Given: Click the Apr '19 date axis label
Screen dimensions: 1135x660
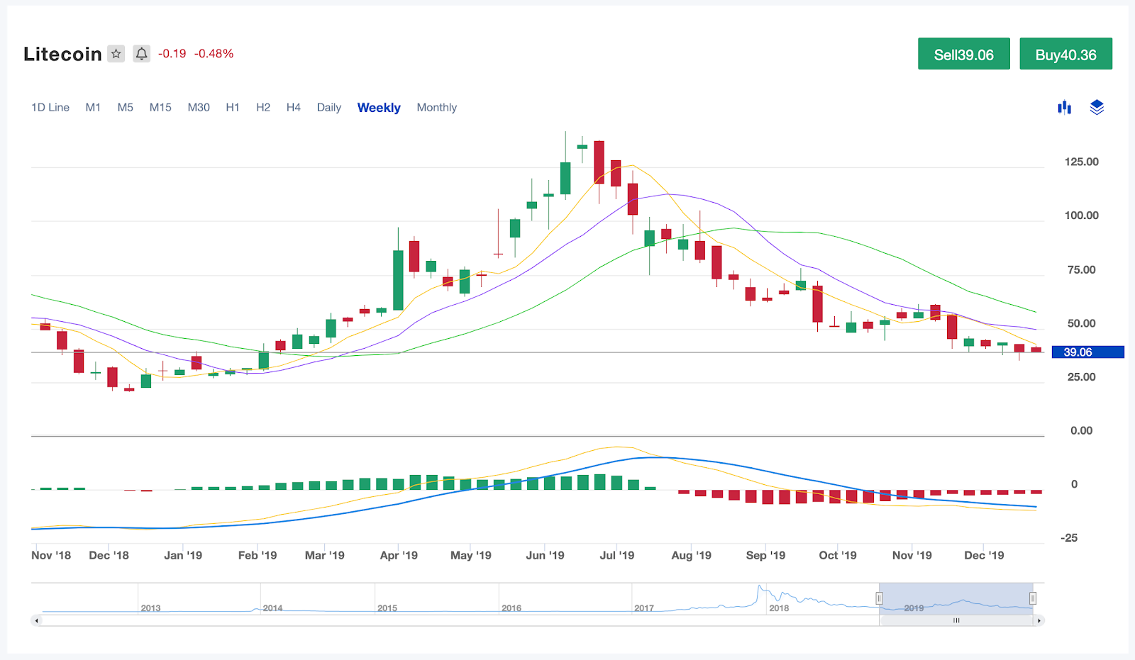Looking at the screenshot, I should 399,555.
